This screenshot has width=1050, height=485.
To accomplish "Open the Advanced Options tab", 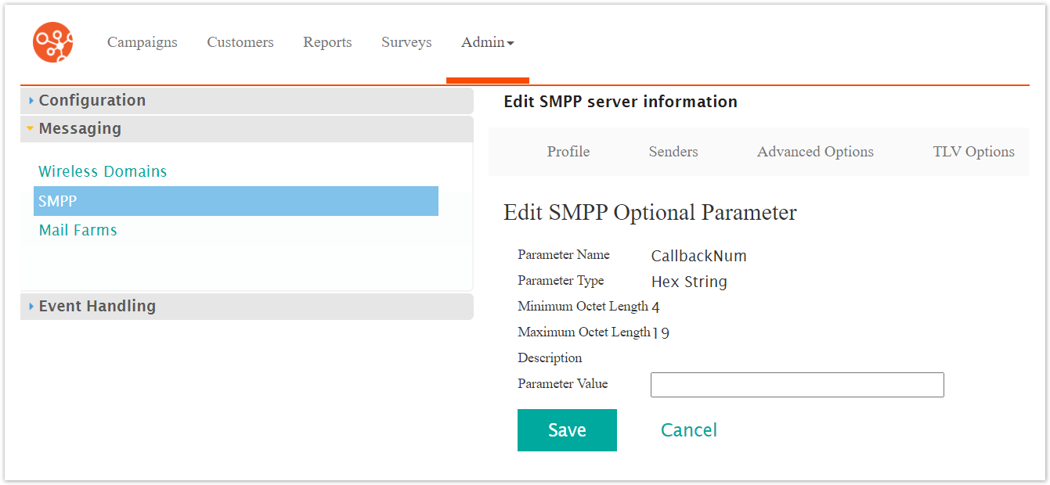I will pos(814,152).
